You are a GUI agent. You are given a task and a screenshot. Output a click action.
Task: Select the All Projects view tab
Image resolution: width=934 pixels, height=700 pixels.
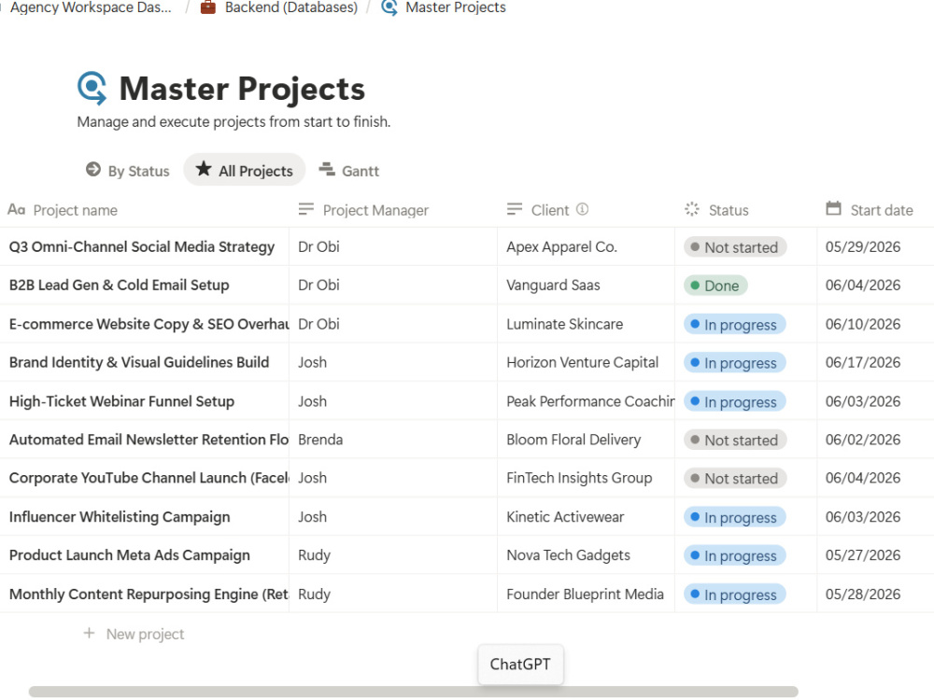pyautogui.click(x=245, y=170)
